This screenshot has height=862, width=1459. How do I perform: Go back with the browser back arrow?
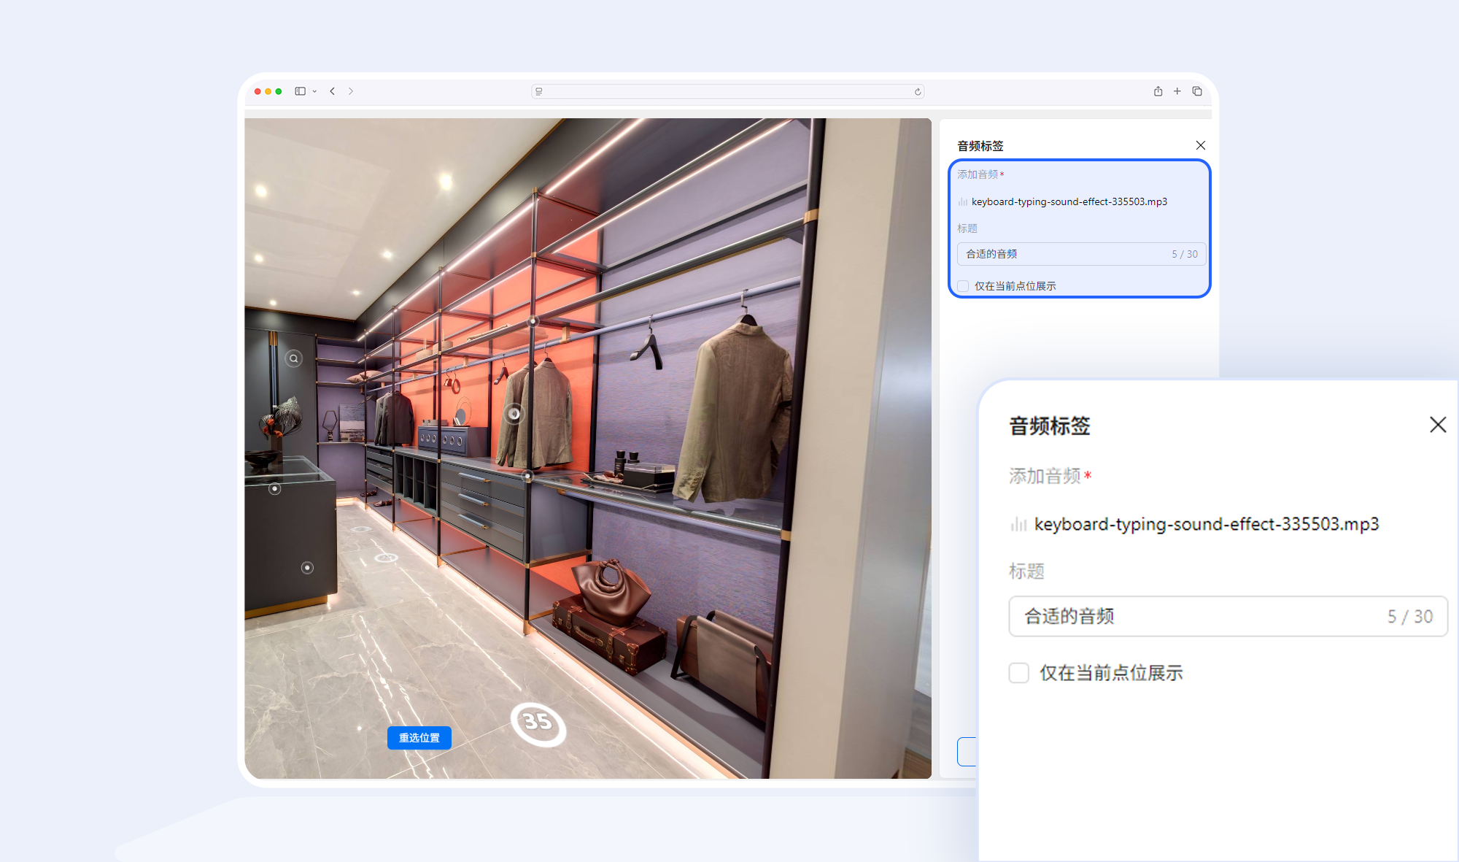tap(333, 91)
